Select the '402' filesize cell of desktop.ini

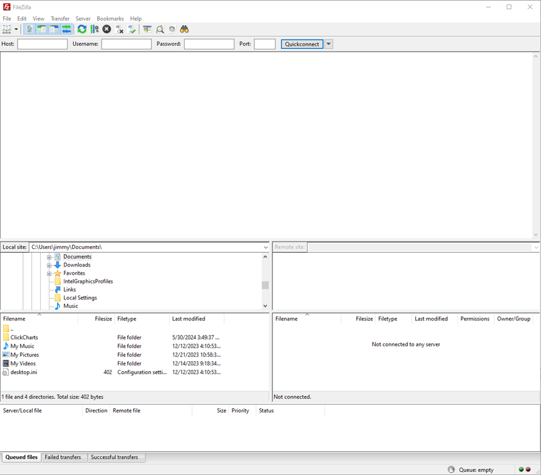[108, 372]
